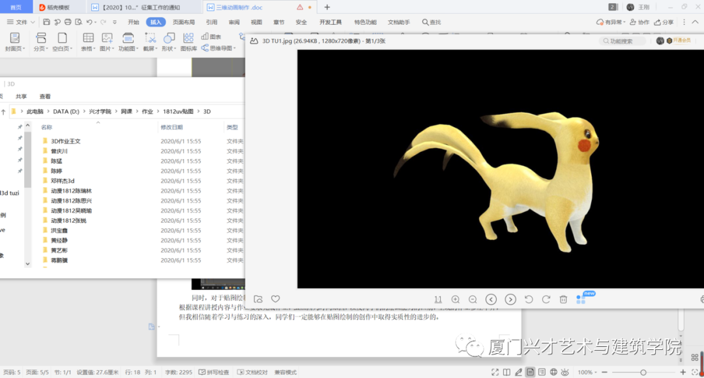Viewport: 704px width, 378px height.
Task: Click the heart favorite icon in viewer
Action: [275, 299]
